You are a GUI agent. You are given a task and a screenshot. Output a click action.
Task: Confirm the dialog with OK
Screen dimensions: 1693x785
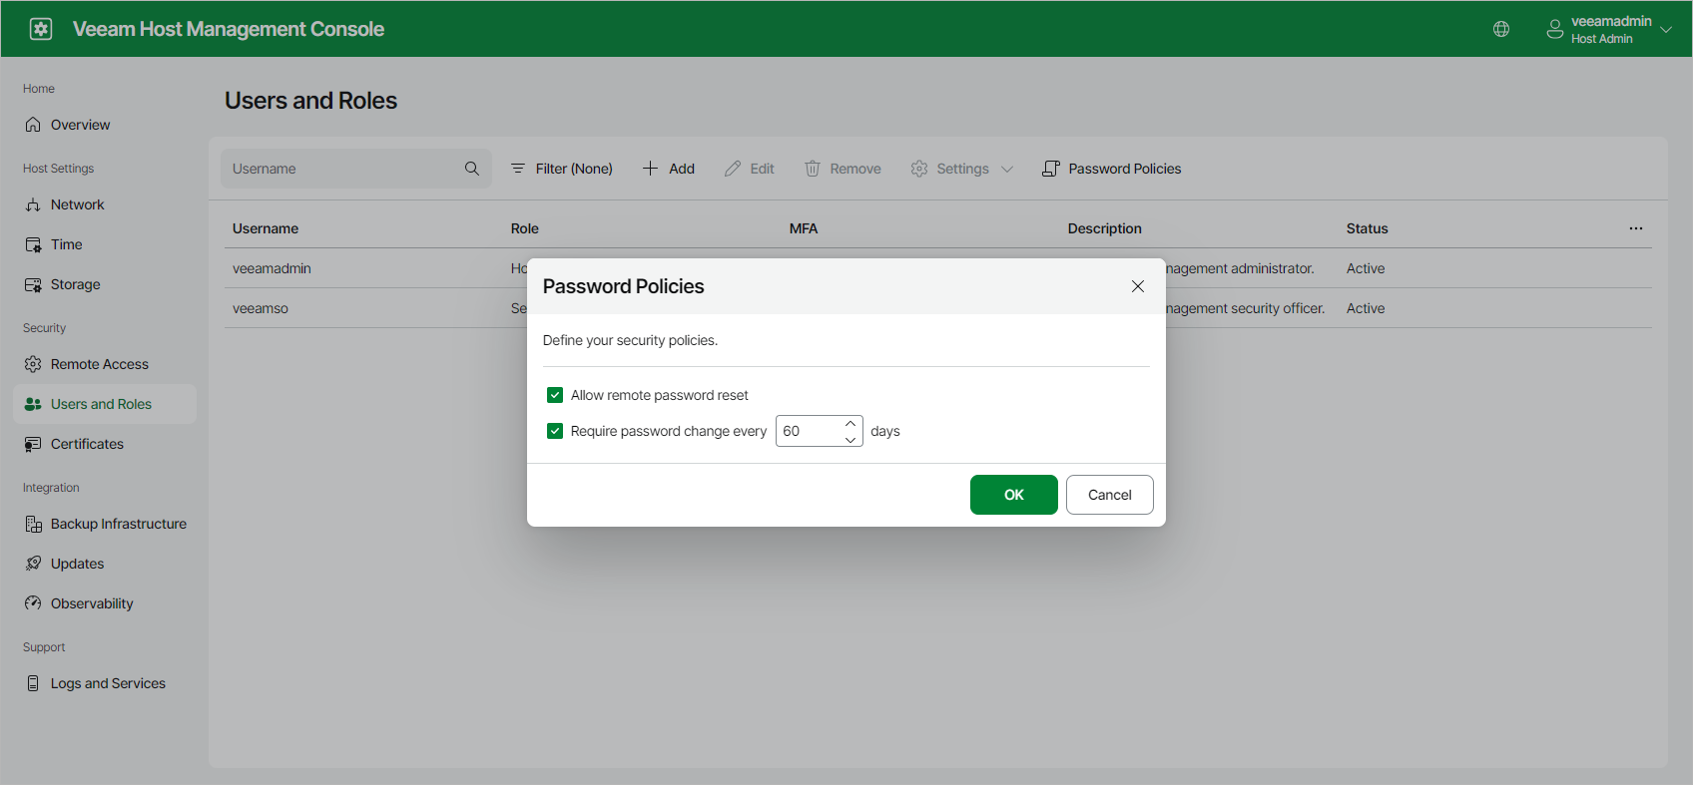[1014, 495]
